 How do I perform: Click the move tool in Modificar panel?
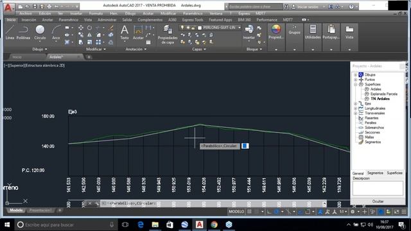pyautogui.click(x=81, y=28)
